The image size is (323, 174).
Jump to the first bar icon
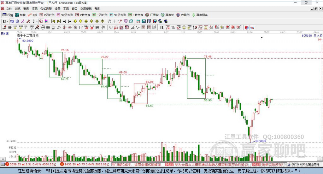click(x=53, y=21)
